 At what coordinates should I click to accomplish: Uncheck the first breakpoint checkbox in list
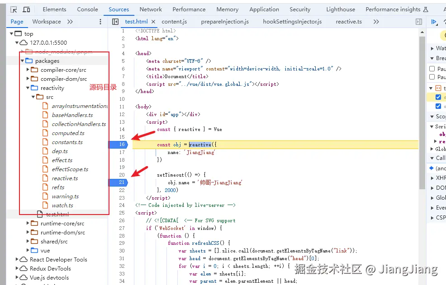pos(438,97)
